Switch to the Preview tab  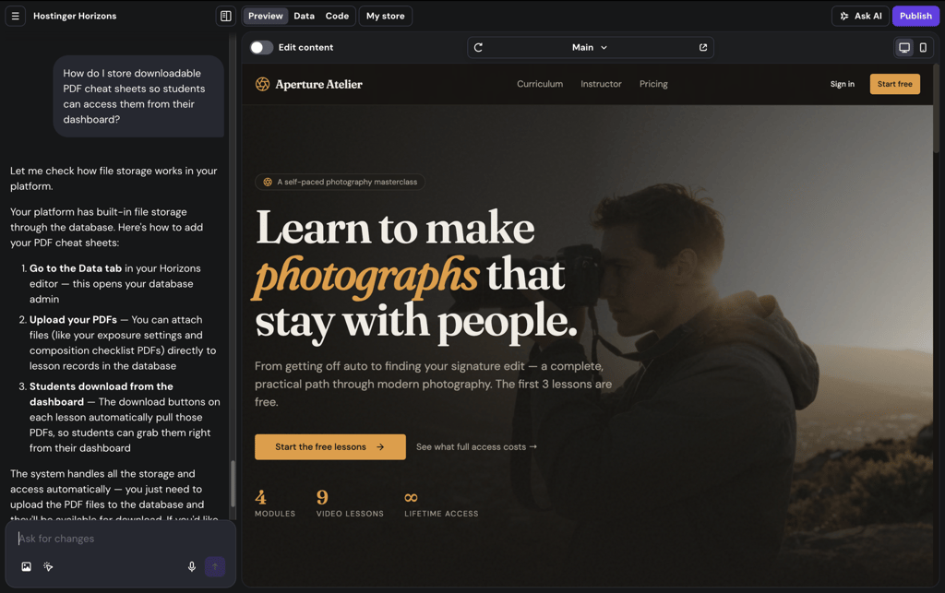tap(265, 17)
